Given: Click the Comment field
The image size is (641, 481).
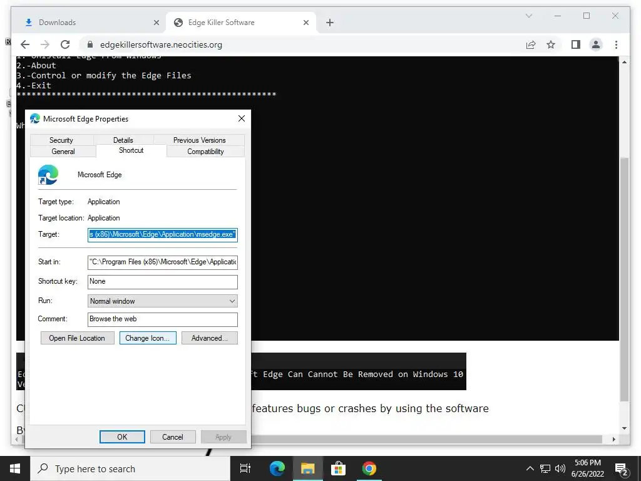Looking at the screenshot, I should point(162,319).
